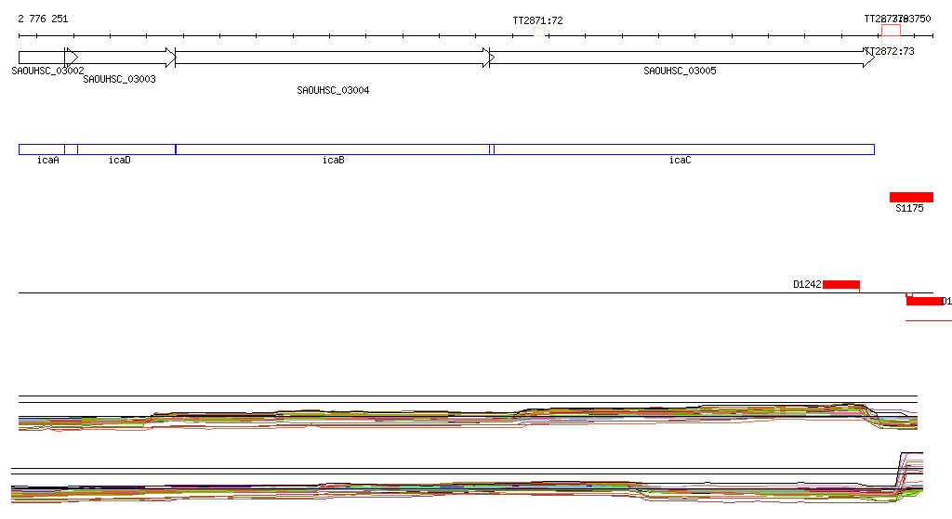
Task: Click the TT2872:73 terminator label
Action: (890, 52)
